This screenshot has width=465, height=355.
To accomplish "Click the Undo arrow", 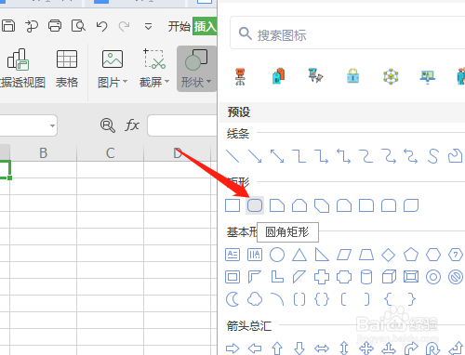I will pyautogui.click(x=101, y=26).
